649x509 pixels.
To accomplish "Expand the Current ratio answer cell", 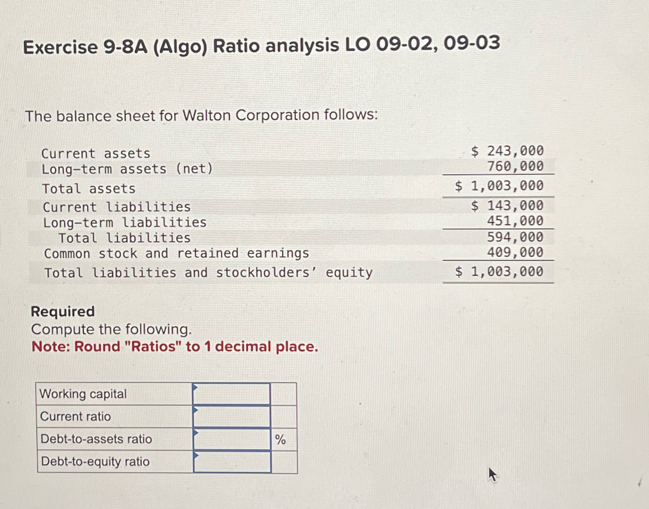I will tap(232, 416).
